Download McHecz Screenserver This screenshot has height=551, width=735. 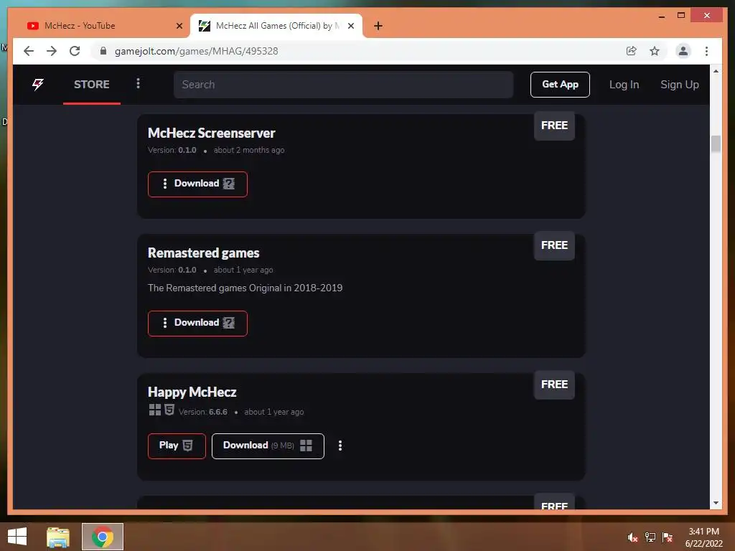[197, 184]
